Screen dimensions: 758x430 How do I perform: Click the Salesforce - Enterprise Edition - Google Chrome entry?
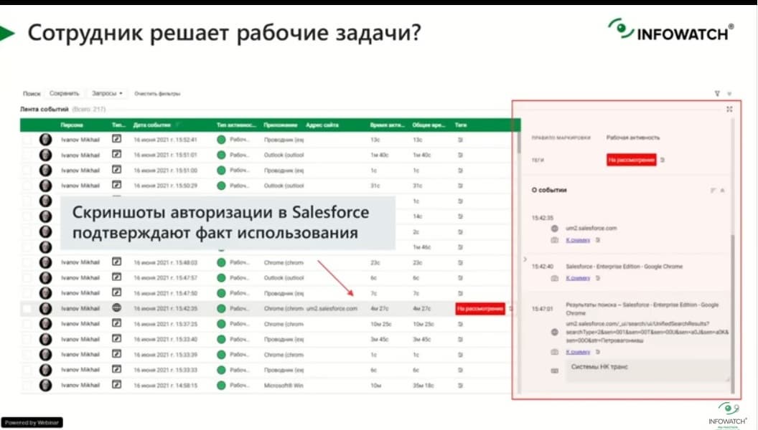624,267
